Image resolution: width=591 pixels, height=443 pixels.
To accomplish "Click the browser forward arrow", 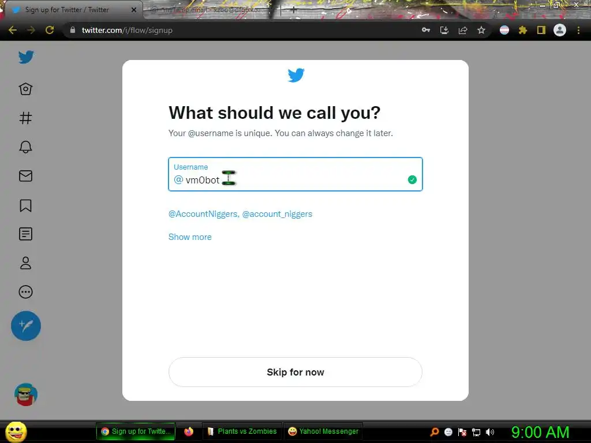I will point(31,30).
